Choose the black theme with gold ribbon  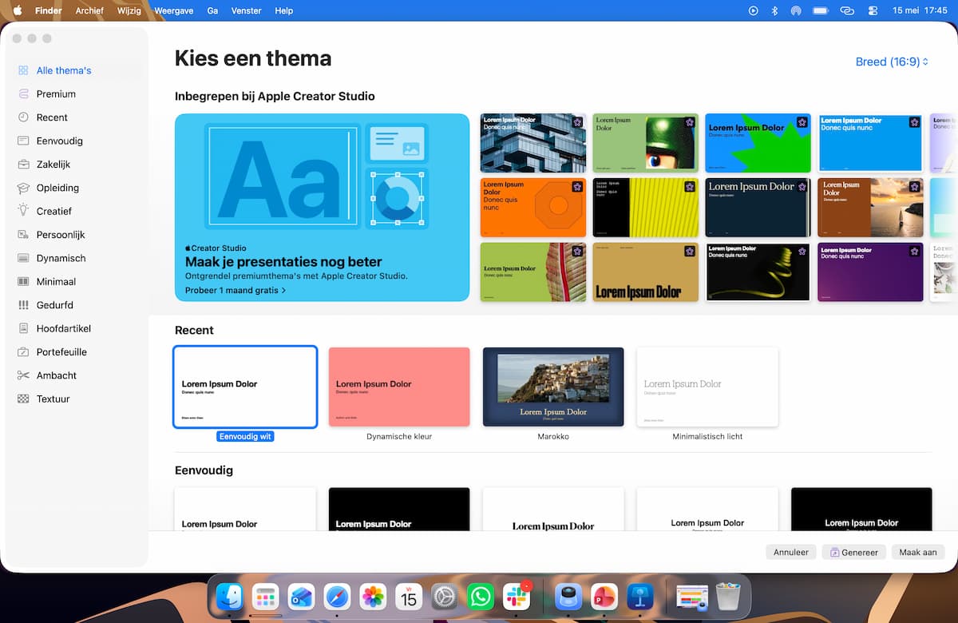758,272
